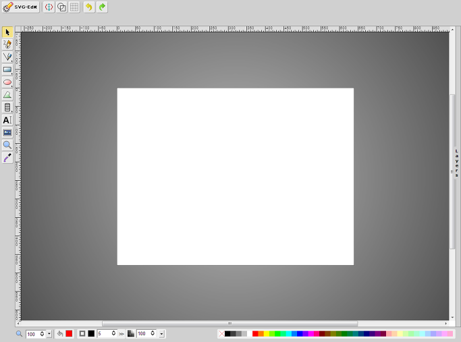
Task: Pick the cyan palette swatch
Action: (x=289, y=334)
